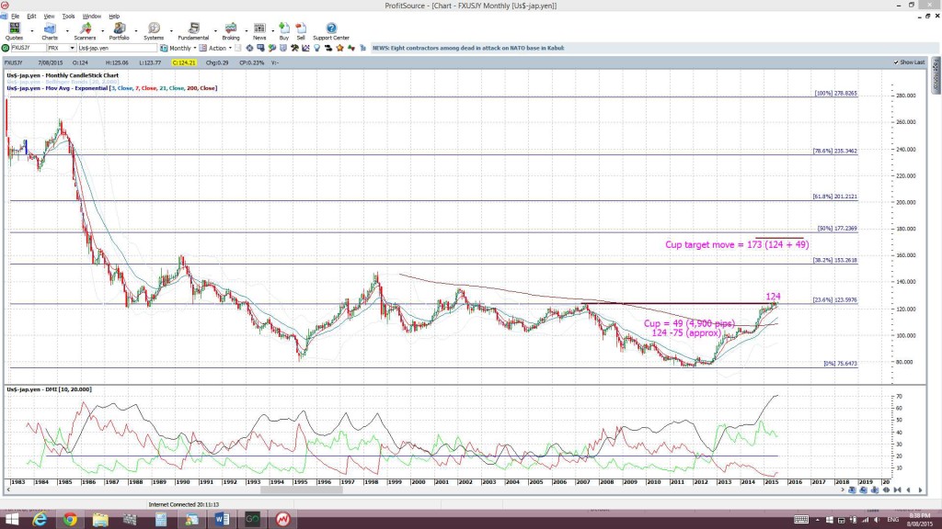Open the Tools menu
Screen dimensions: 942x529
[68, 17]
